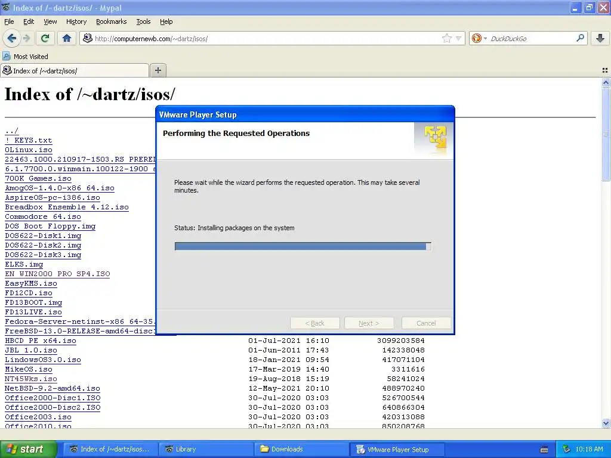Screen dimensions: 611x458
Task: Open the Help menu
Action: tap(166, 21)
